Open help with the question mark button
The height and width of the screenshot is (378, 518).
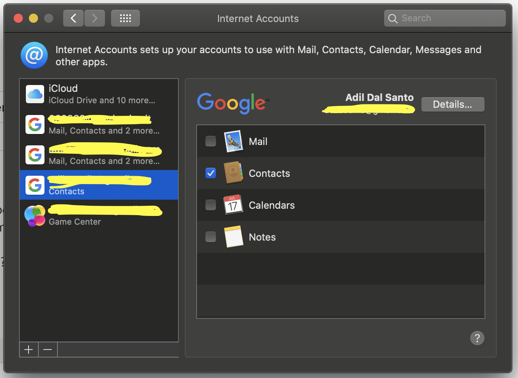477,338
